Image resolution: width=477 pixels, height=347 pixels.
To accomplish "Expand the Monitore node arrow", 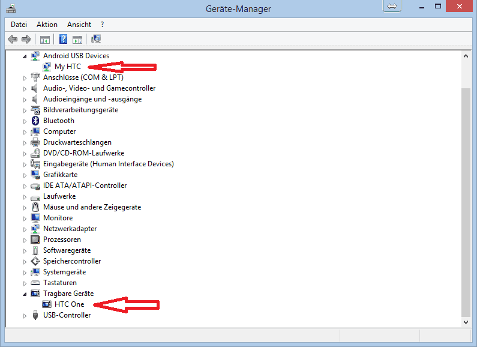I will [x=25, y=219].
